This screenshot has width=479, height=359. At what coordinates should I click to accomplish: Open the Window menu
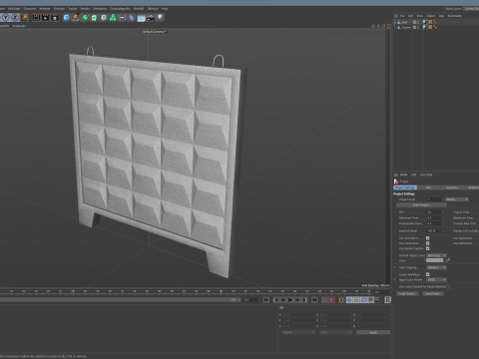[153, 8]
